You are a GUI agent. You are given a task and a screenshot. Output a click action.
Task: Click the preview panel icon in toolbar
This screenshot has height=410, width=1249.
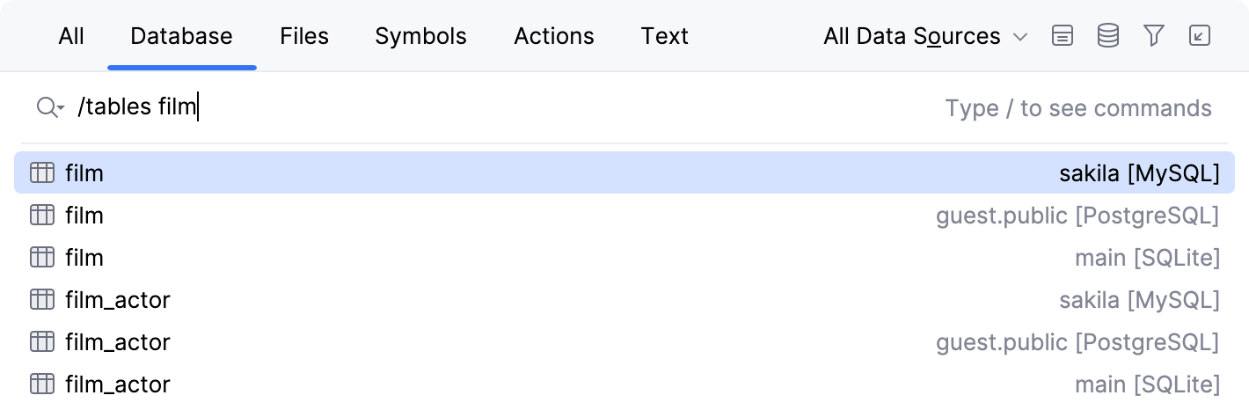[1063, 36]
